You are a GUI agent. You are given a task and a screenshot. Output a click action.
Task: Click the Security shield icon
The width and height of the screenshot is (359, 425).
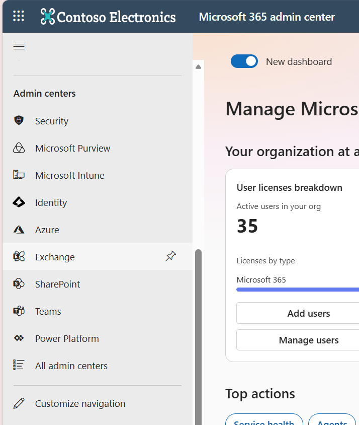click(19, 120)
